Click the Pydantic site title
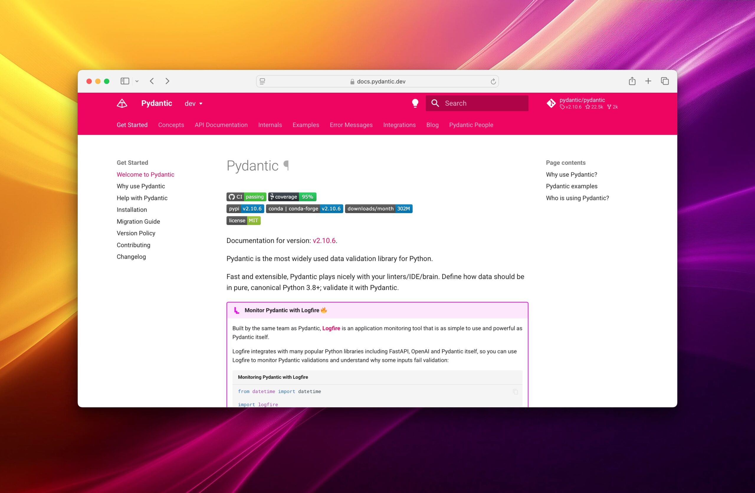Image resolution: width=755 pixels, height=493 pixels. tap(156, 103)
